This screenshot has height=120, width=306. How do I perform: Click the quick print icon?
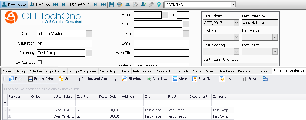120,5
